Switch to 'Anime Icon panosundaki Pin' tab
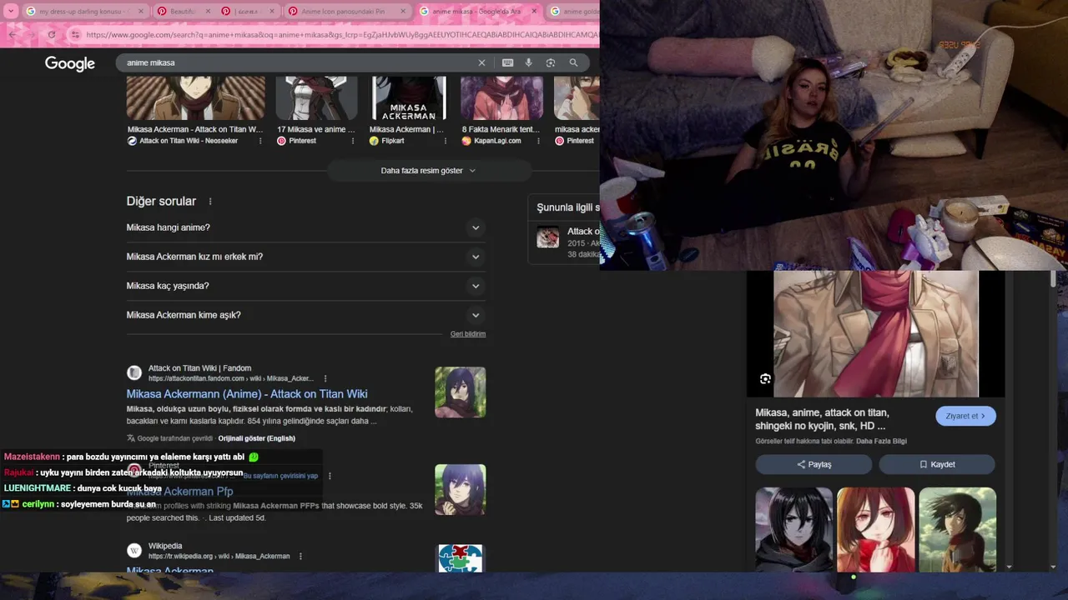1068x600 pixels. pos(347,12)
